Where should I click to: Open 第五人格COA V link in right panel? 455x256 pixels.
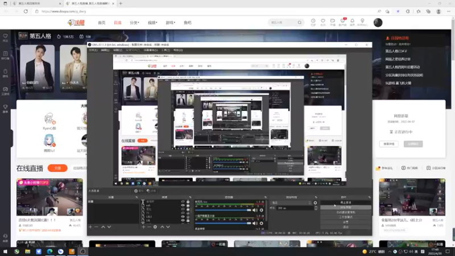(x=396, y=51)
